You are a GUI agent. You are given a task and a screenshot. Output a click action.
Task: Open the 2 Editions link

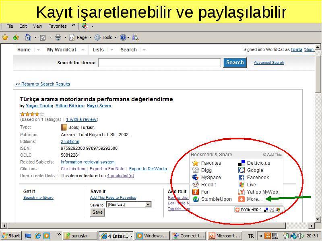(x=70, y=141)
